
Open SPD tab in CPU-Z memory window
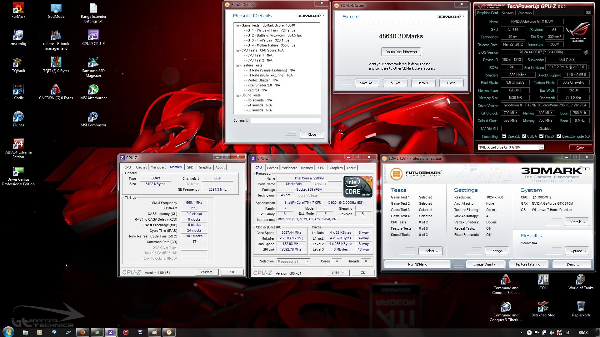pyautogui.click(x=190, y=167)
